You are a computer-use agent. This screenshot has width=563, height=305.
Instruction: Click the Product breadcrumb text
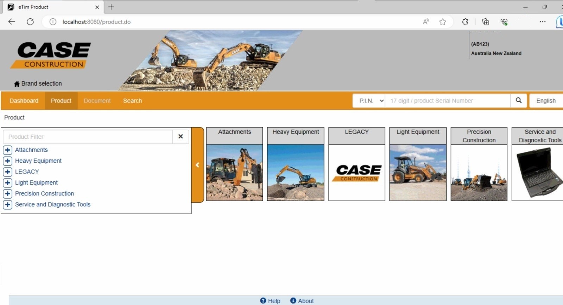14,118
